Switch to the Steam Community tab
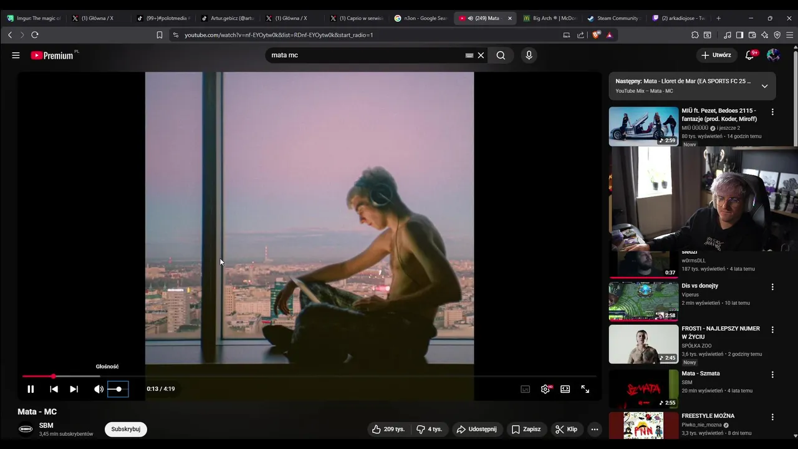 coord(615,18)
